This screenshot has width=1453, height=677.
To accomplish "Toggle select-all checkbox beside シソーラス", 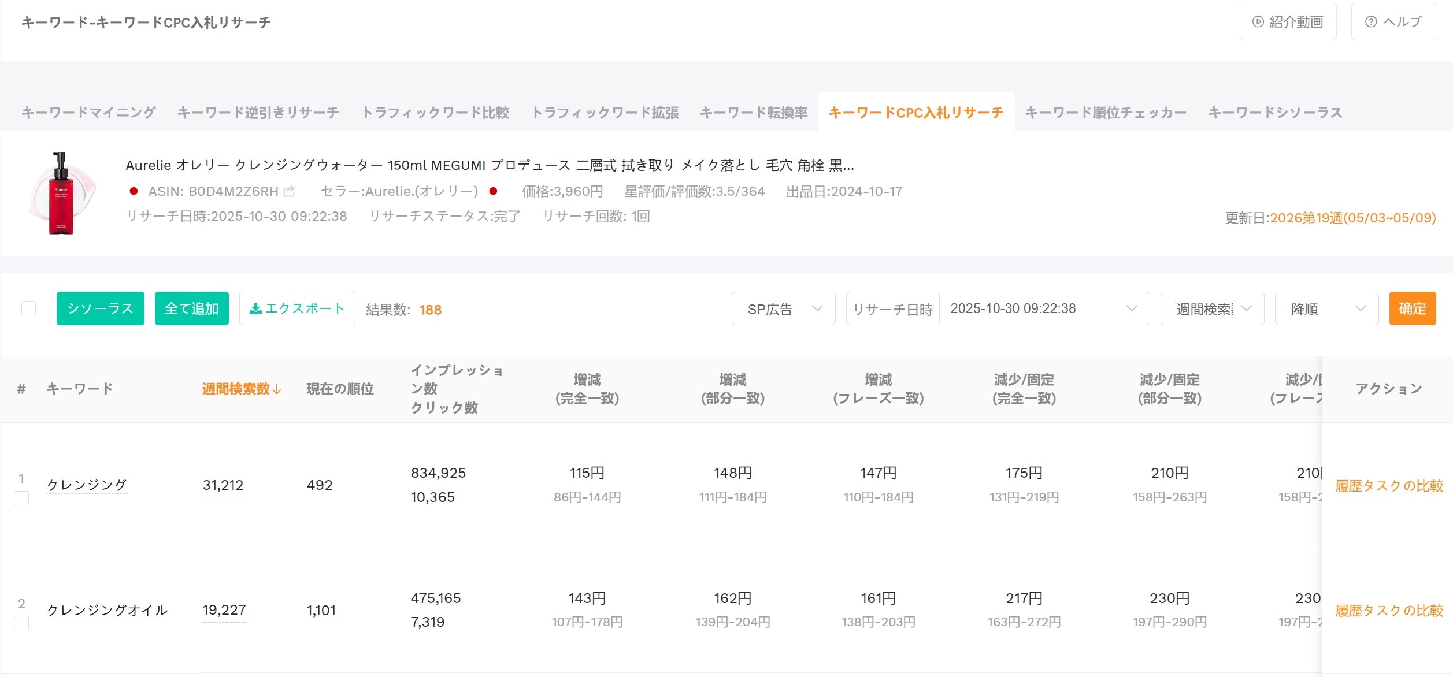I will click(28, 308).
